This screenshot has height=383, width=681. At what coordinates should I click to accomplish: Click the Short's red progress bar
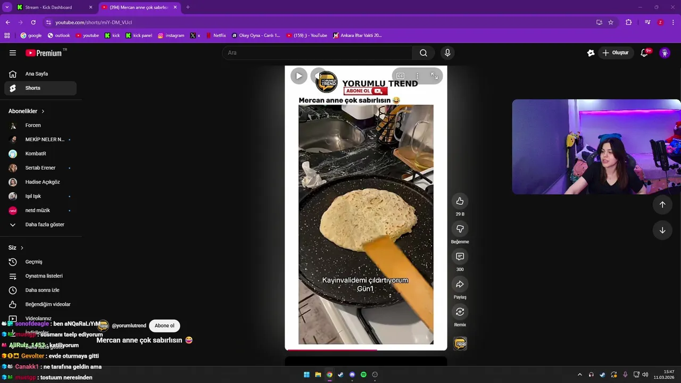point(366,349)
